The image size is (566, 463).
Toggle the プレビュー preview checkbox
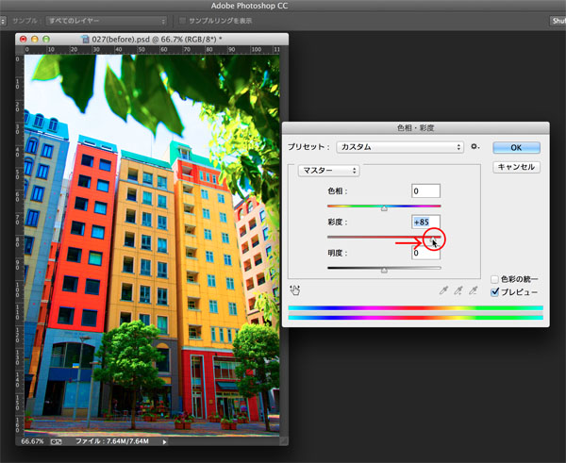[x=497, y=292]
